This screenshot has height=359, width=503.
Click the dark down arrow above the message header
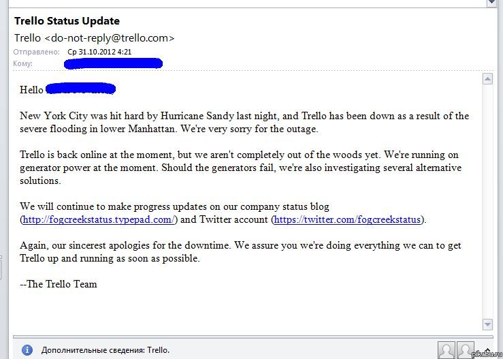[x=492, y=3]
